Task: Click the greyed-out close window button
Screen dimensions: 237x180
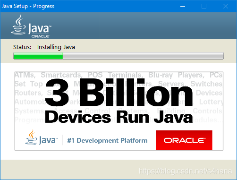Action: click(226, 6)
